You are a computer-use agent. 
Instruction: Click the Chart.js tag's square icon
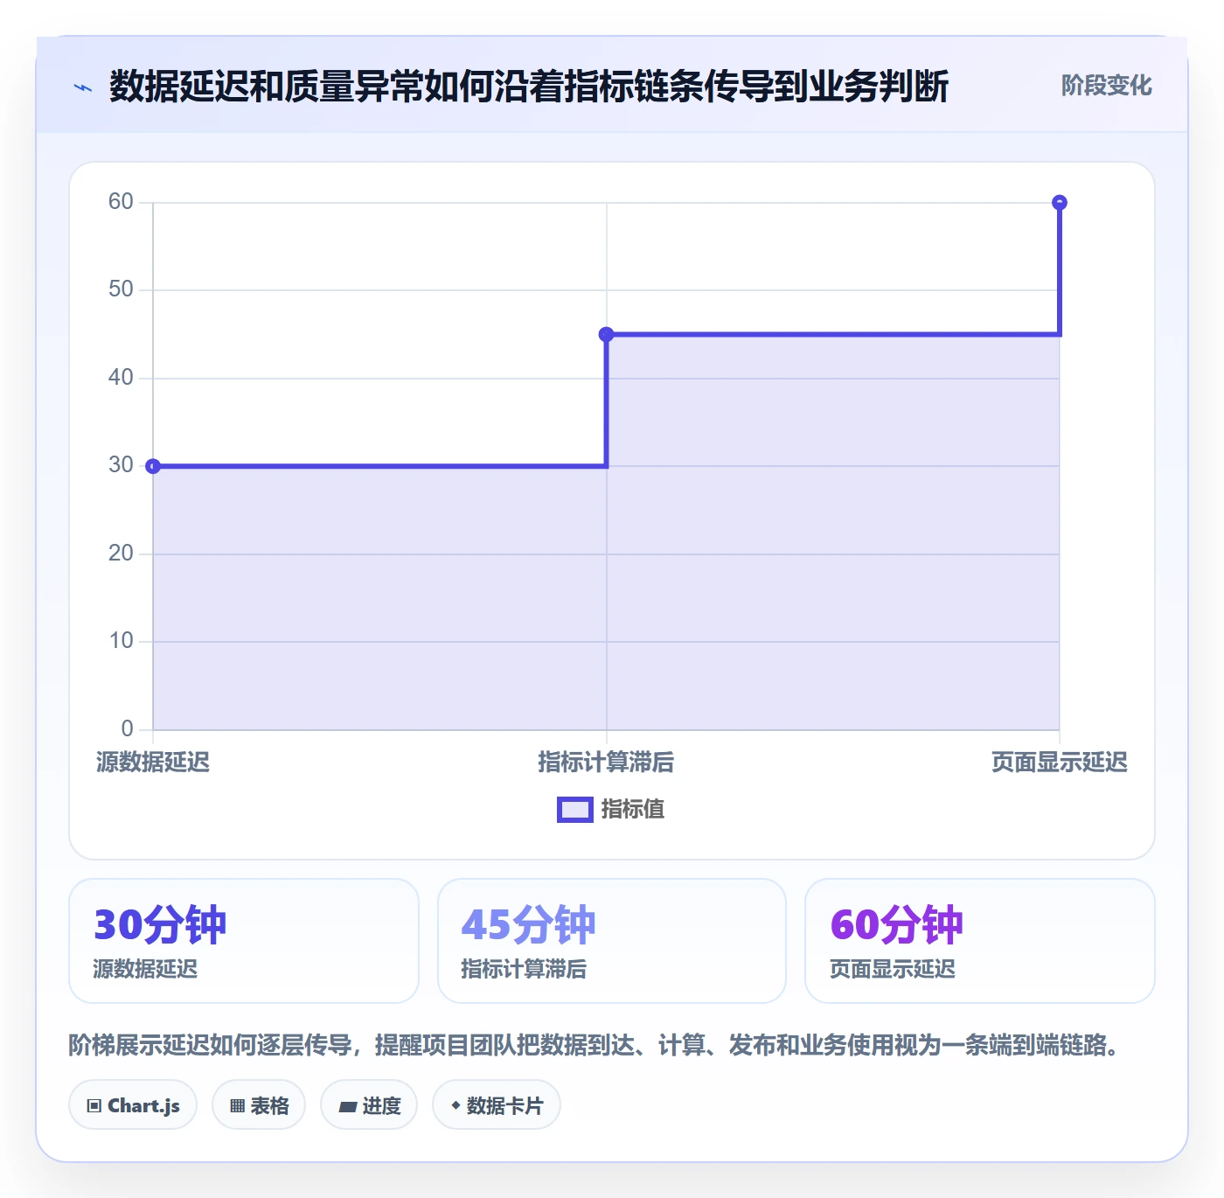tap(94, 1106)
